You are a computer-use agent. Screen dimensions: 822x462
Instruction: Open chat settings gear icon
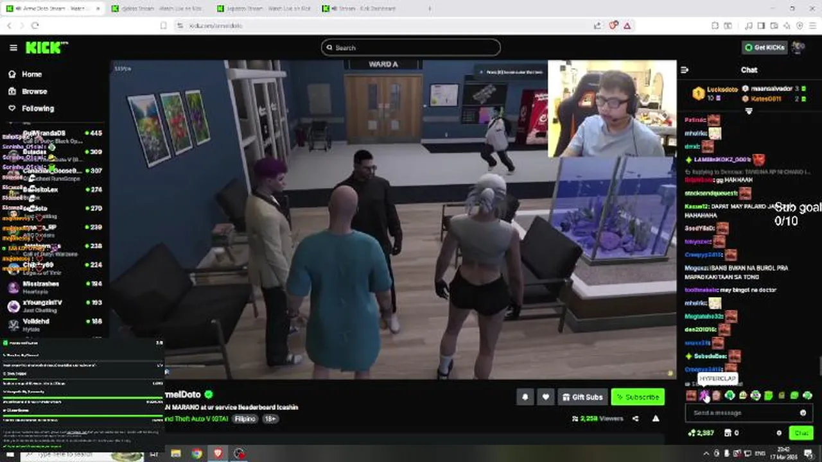pyautogui.click(x=779, y=433)
